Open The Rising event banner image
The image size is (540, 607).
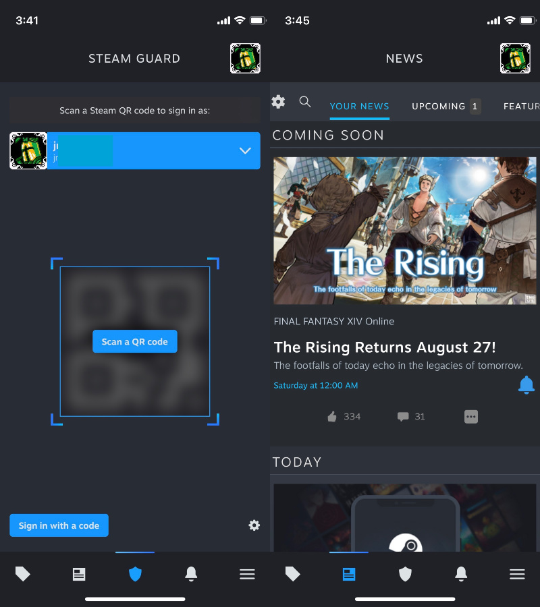pos(405,231)
